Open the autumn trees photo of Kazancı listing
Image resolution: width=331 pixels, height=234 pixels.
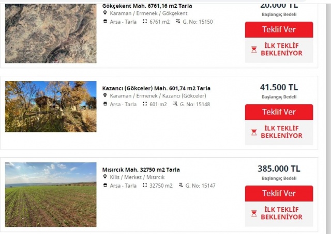pos(51,107)
